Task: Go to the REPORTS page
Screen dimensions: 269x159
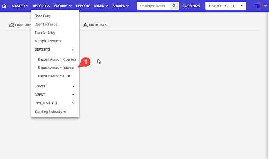Action: [x=83, y=6]
